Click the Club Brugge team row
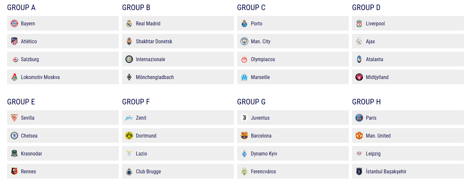Screen dimensions: 474x186 [178, 171]
